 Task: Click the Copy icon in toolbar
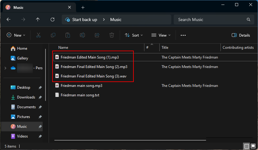(53, 35)
